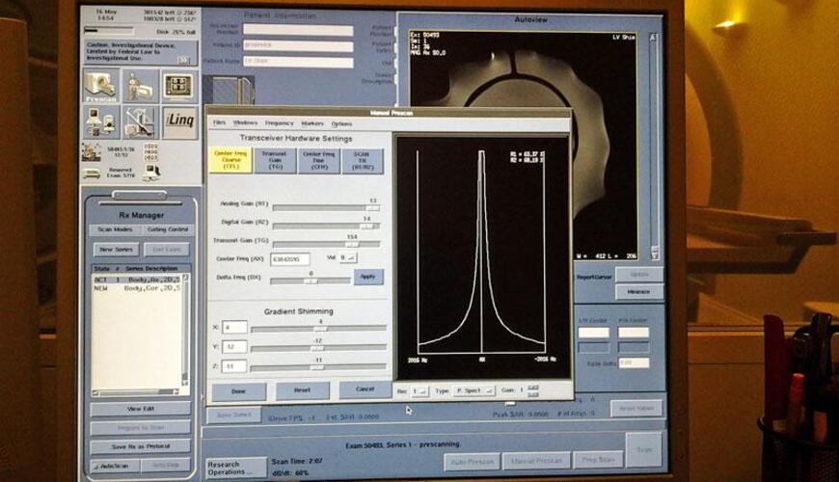The image size is (839, 482).
Task: Click the double-arrow button in caution message
Action: (x=183, y=61)
